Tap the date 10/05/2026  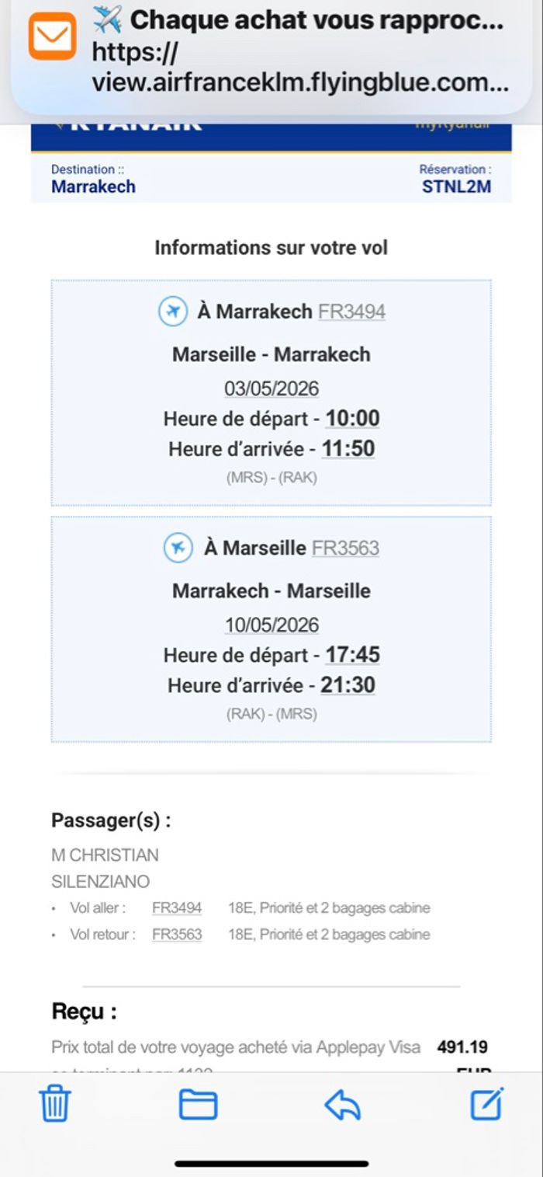click(271, 625)
